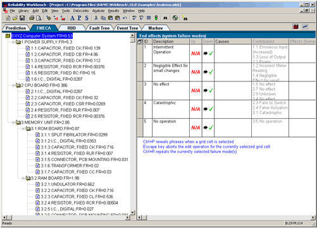
Task: Click the Find Next binoculars icon
Action: 185,18
